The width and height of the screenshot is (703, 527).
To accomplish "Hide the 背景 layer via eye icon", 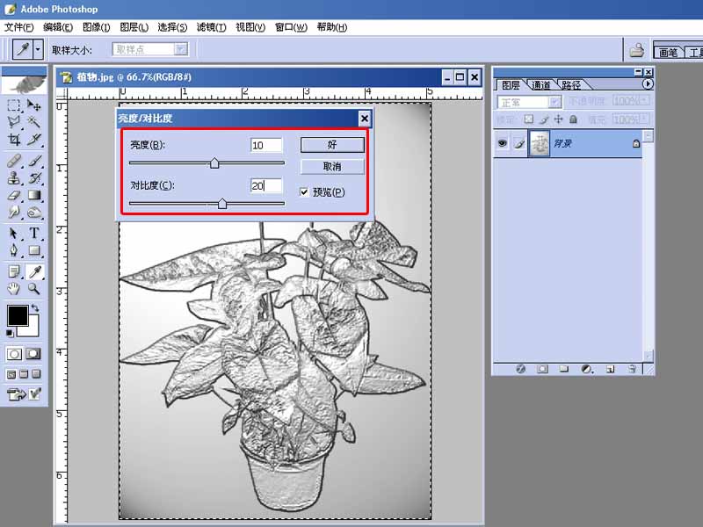I will coord(502,143).
